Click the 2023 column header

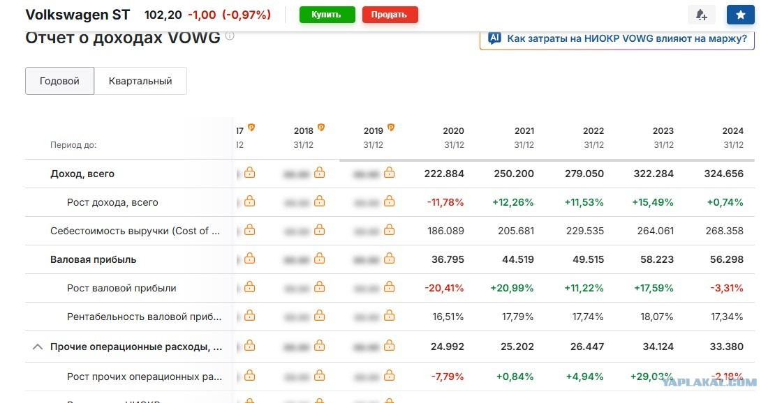click(663, 131)
